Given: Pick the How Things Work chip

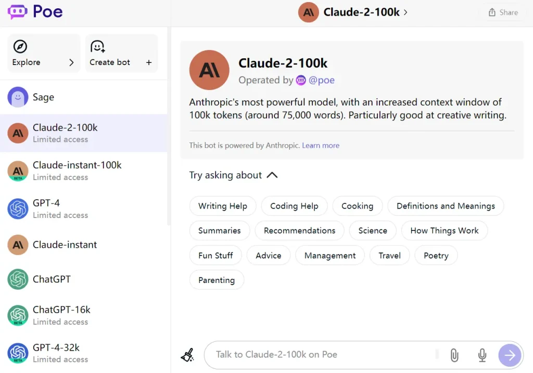Looking at the screenshot, I should point(445,230).
